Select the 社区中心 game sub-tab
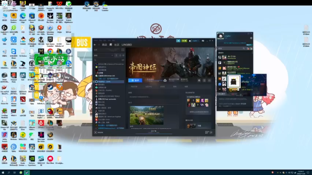The image size is (312, 175). coord(149,87)
